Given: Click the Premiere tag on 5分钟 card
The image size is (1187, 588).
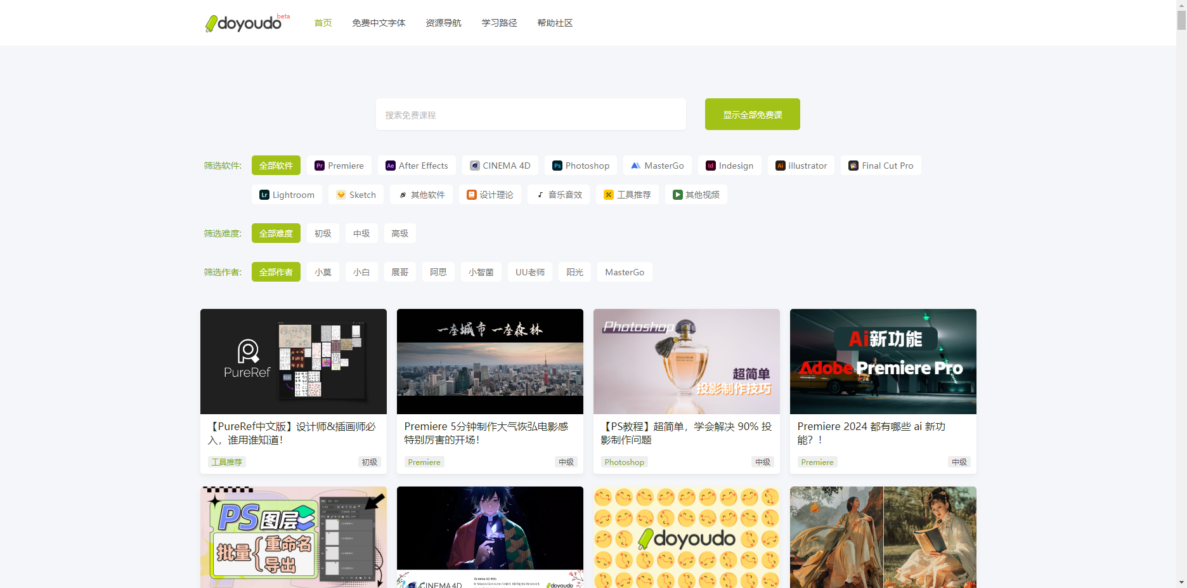Looking at the screenshot, I should (x=424, y=462).
